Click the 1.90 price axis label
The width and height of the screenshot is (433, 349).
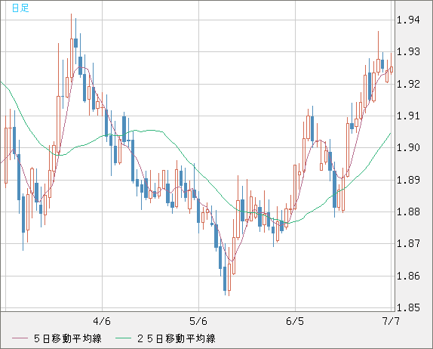408,147
